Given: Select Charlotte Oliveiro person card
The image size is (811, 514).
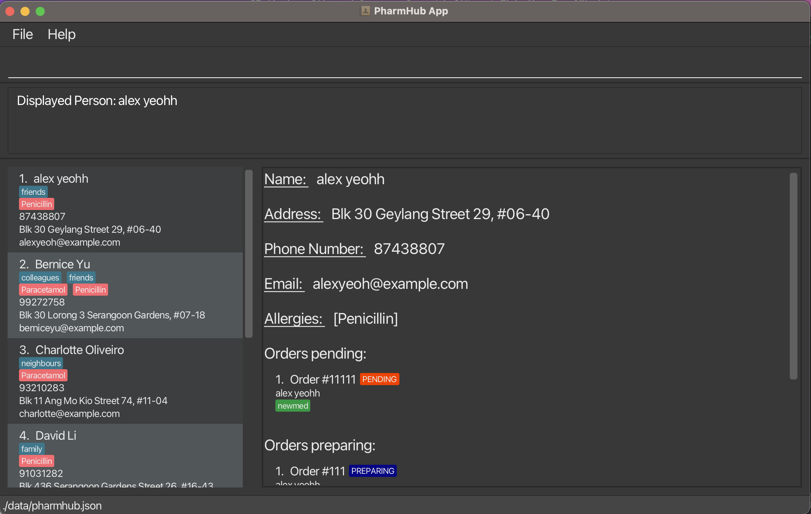Looking at the screenshot, I should (x=125, y=381).
